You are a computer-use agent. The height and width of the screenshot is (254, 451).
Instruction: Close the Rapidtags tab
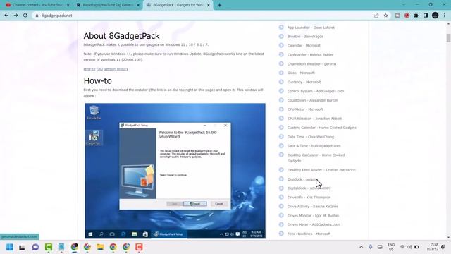click(x=138, y=5)
